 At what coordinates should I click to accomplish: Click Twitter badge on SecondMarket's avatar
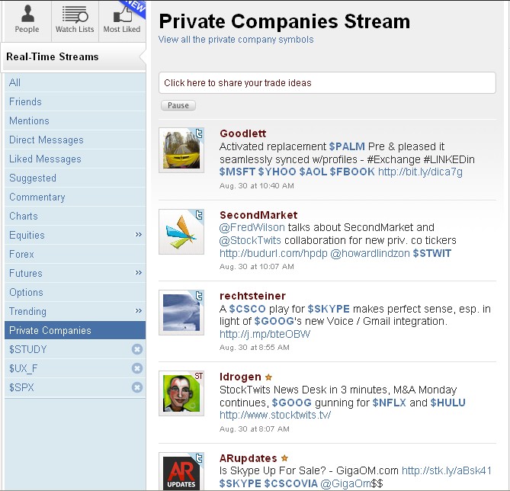coord(199,215)
